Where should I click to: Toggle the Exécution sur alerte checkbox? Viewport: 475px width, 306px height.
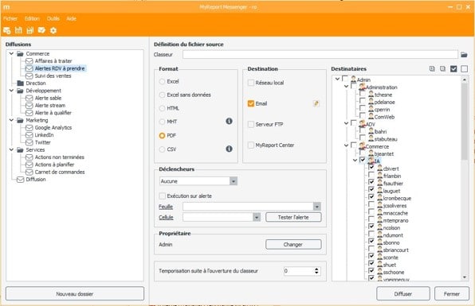tap(162, 196)
